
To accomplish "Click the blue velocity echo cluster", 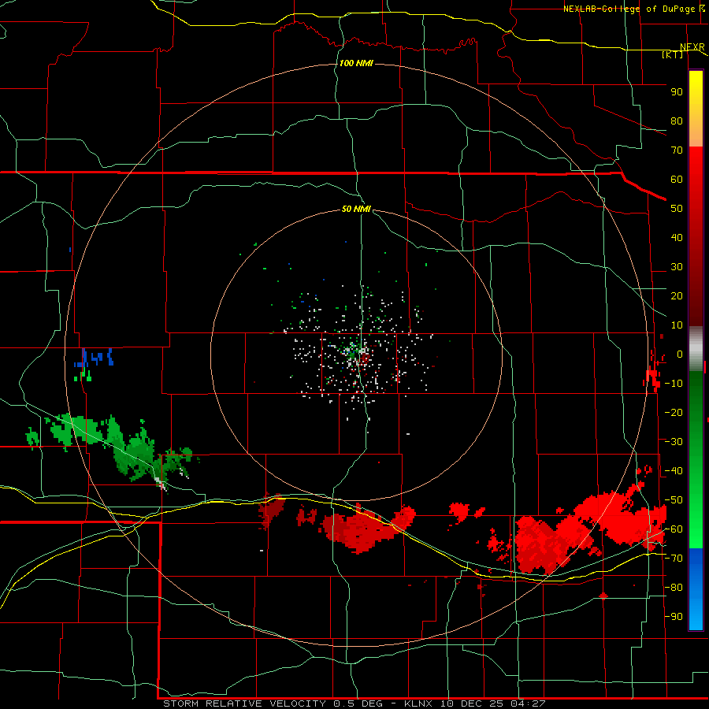I will 94,358.
